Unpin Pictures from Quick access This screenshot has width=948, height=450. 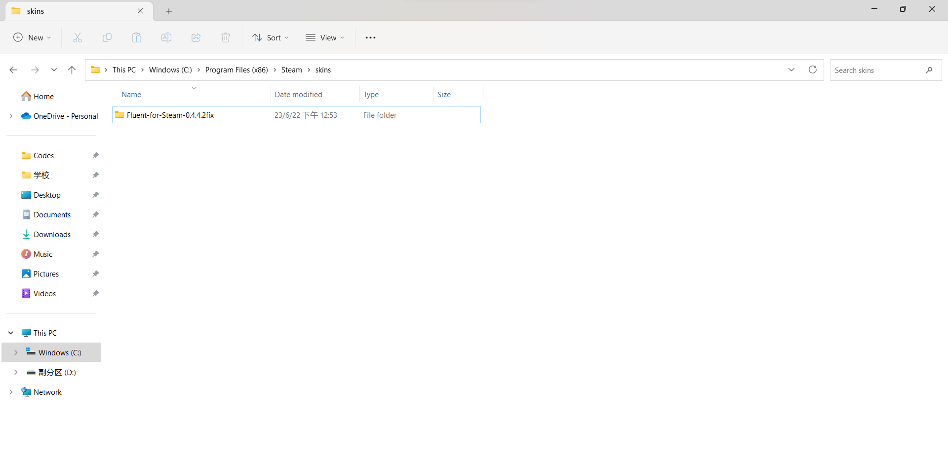95,274
